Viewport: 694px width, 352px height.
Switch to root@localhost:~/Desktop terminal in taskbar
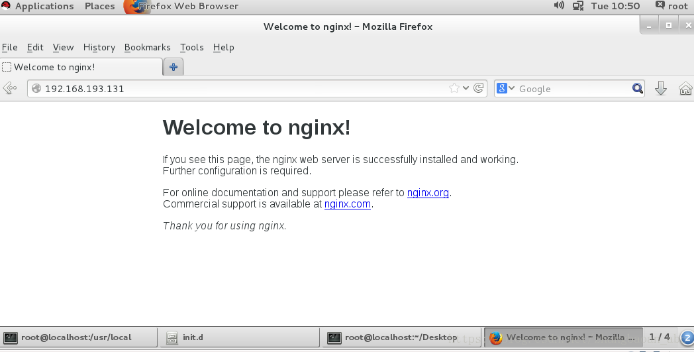(401, 337)
